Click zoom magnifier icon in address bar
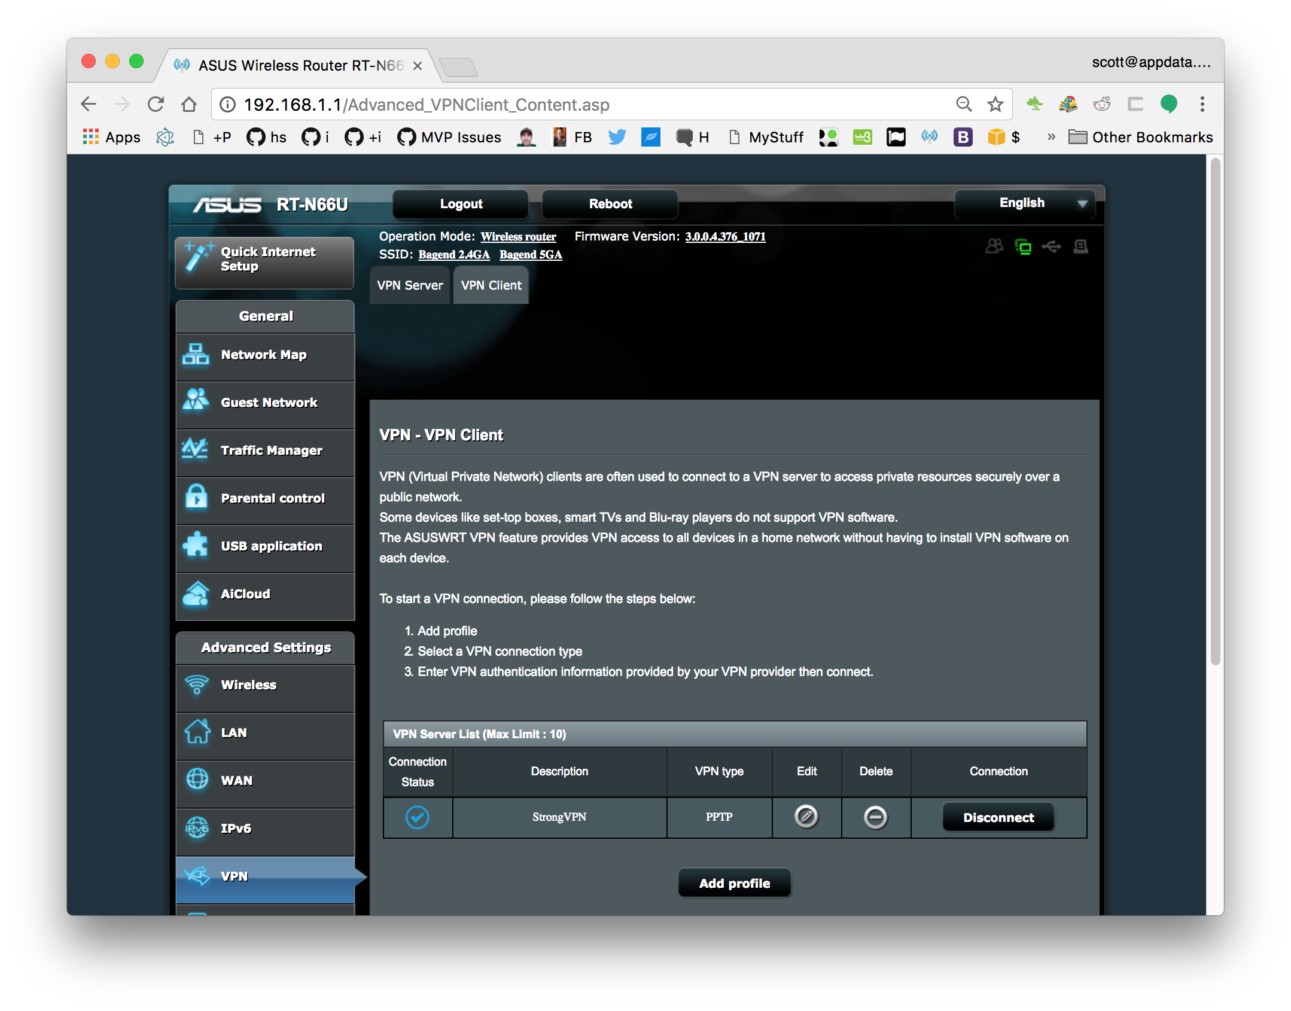This screenshot has height=1011, width=1291. pyautogui.click(x=963, y=104)
